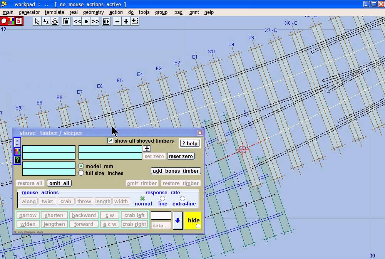385x259 pixels.
Task: Click the left-right arrows toolbar icon
Action: coord(106,21)
